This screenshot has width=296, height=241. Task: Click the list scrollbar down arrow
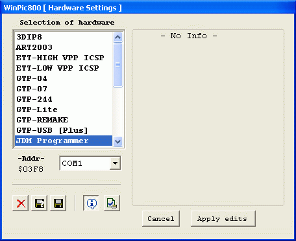117,142
